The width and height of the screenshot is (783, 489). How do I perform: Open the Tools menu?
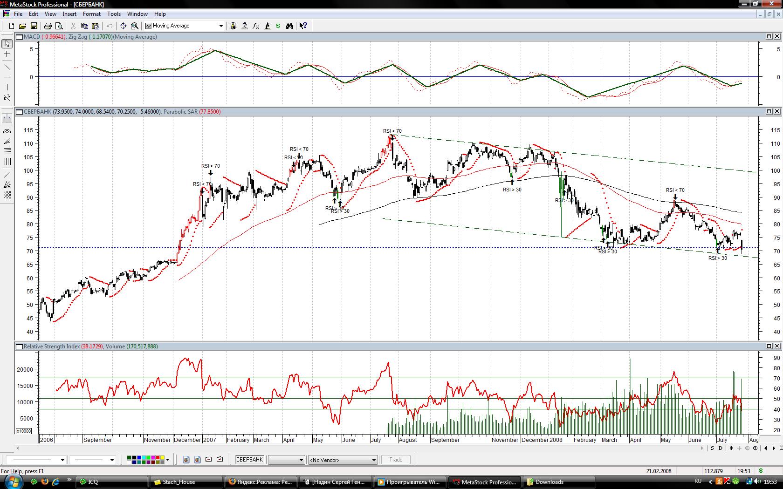click(114, 14)
